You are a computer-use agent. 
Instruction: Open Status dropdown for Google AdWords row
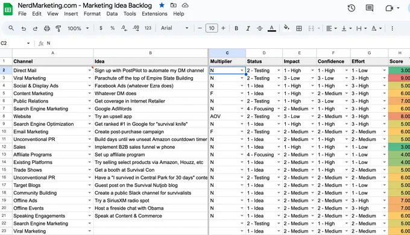click(x=279, y=108)
